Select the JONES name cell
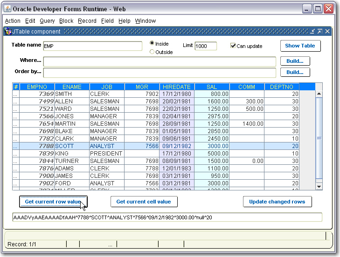Image resolution: width=340 pixels, height=257 pixels. [x=72, y=116]
